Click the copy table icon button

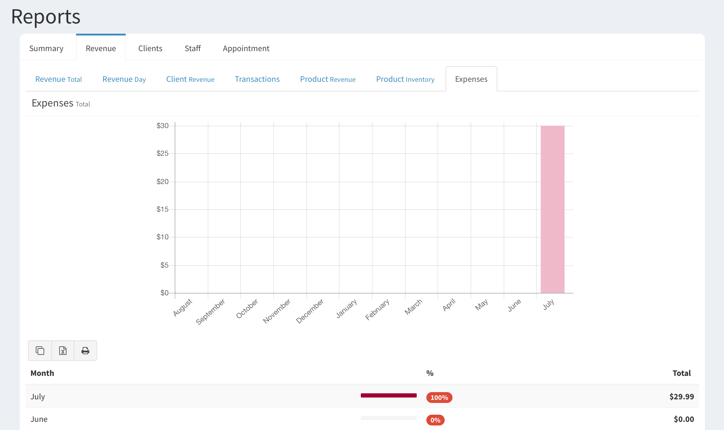pyautogui.click(x=40, y=351)
